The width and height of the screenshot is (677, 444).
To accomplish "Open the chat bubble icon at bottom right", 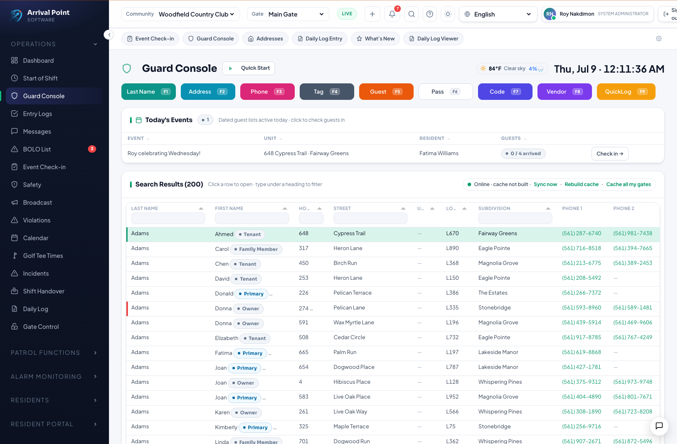I will click(x=659, y=426).
